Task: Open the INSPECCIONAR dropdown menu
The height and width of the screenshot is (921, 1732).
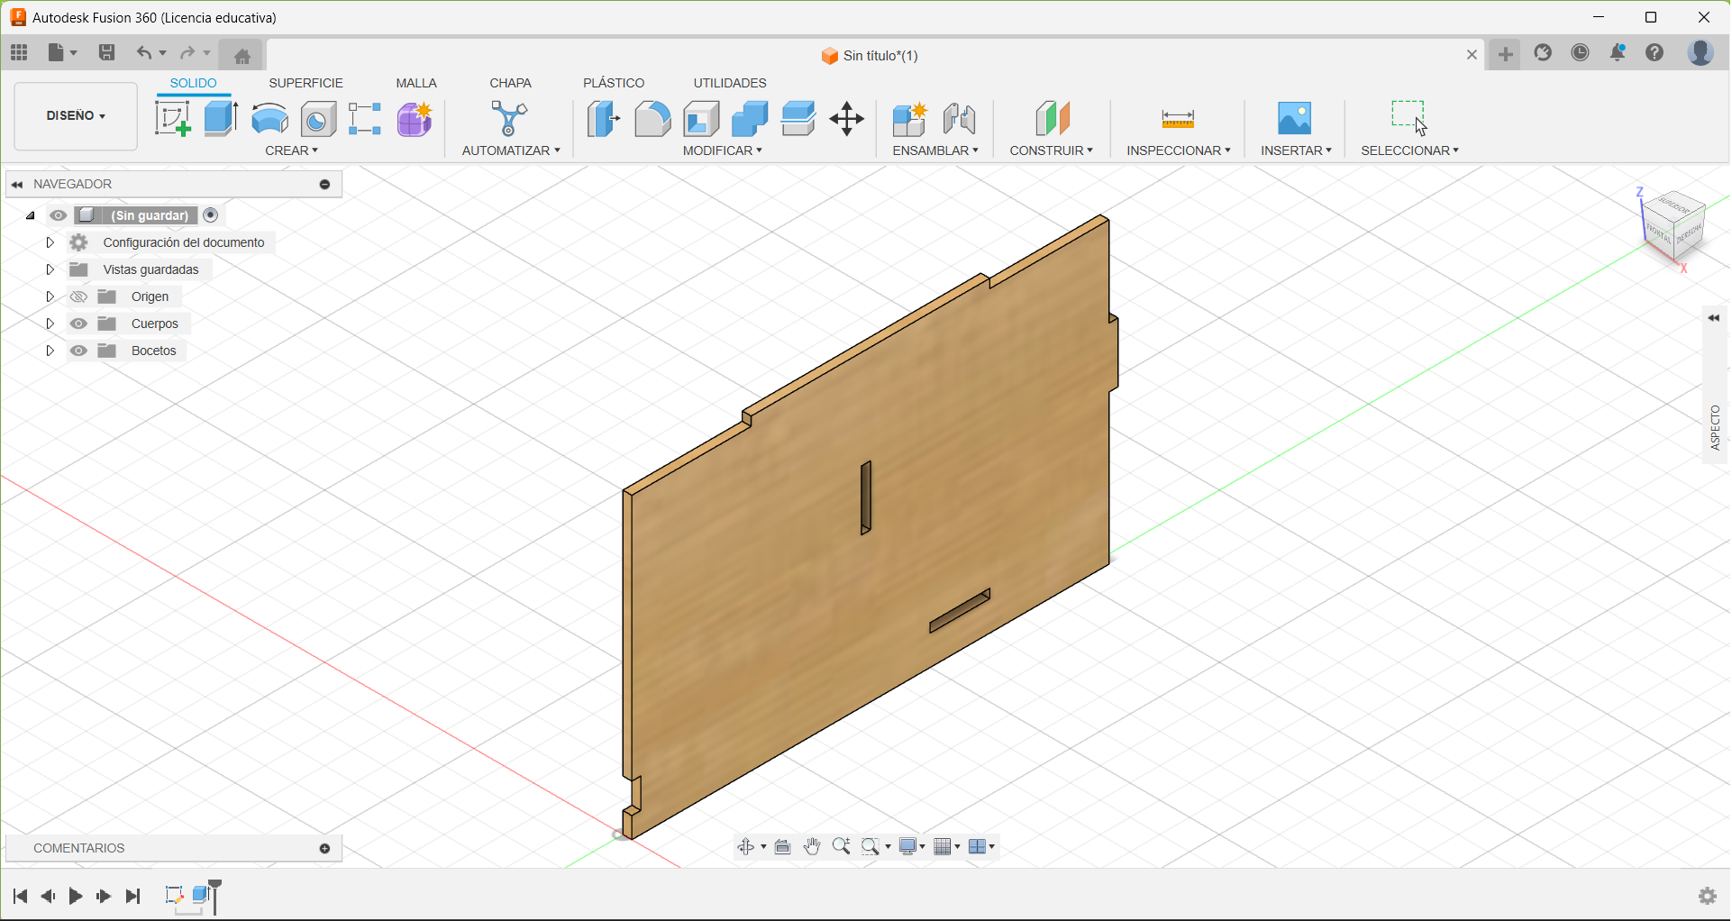Action: pos(1179,150)
